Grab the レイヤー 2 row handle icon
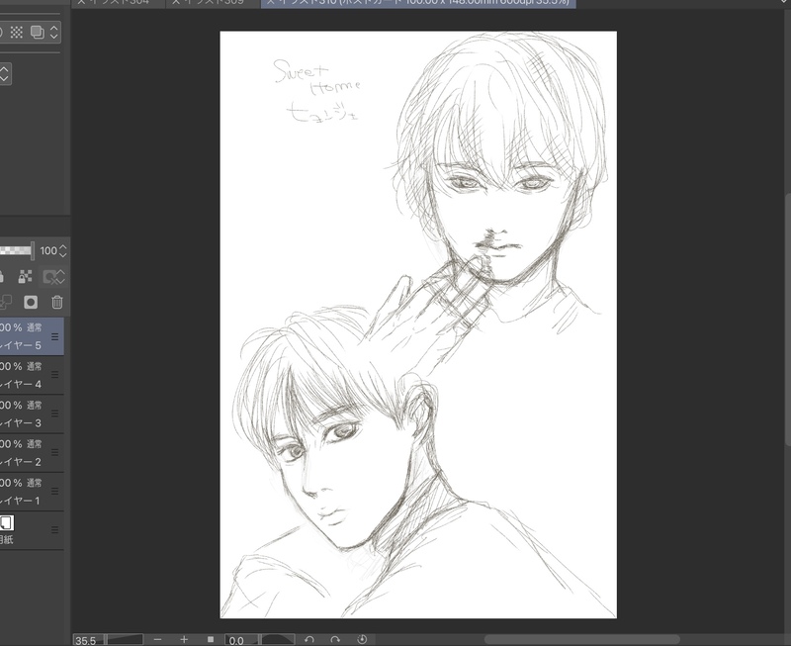 pos(55,453)
